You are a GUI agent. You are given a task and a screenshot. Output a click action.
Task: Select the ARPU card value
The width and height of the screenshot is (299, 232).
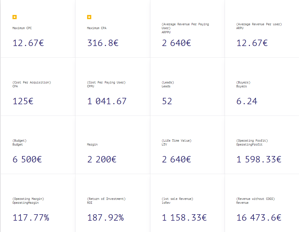pos(252,43)
